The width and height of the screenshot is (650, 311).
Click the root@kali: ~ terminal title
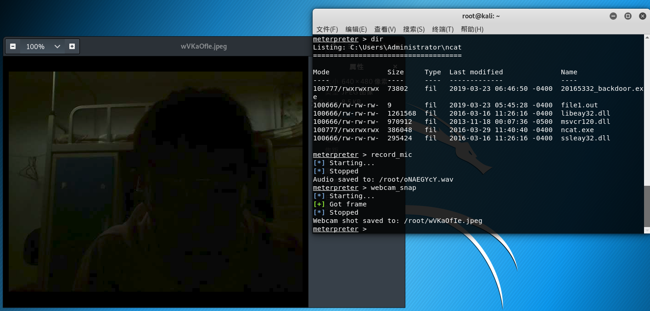(x=481, y=16)
